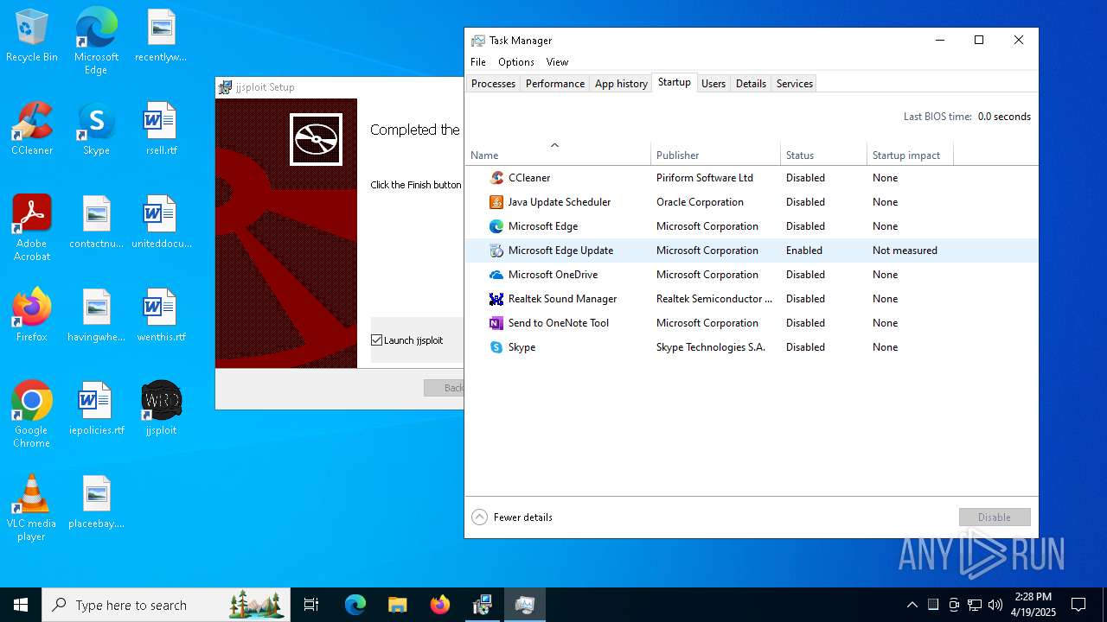This screenshot has height=622, width=1107.
Task: Switch to the App history tab
Action: tap(621, 84)
